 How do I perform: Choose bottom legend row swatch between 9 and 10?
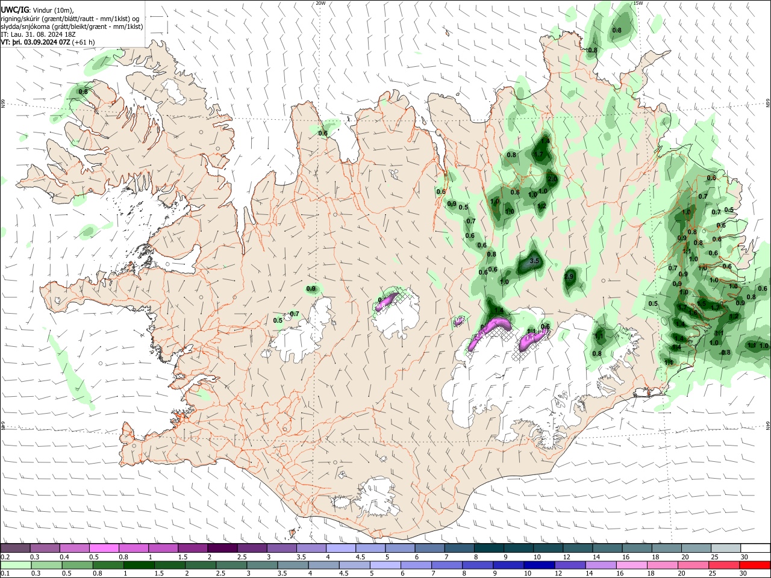(509, 565)
